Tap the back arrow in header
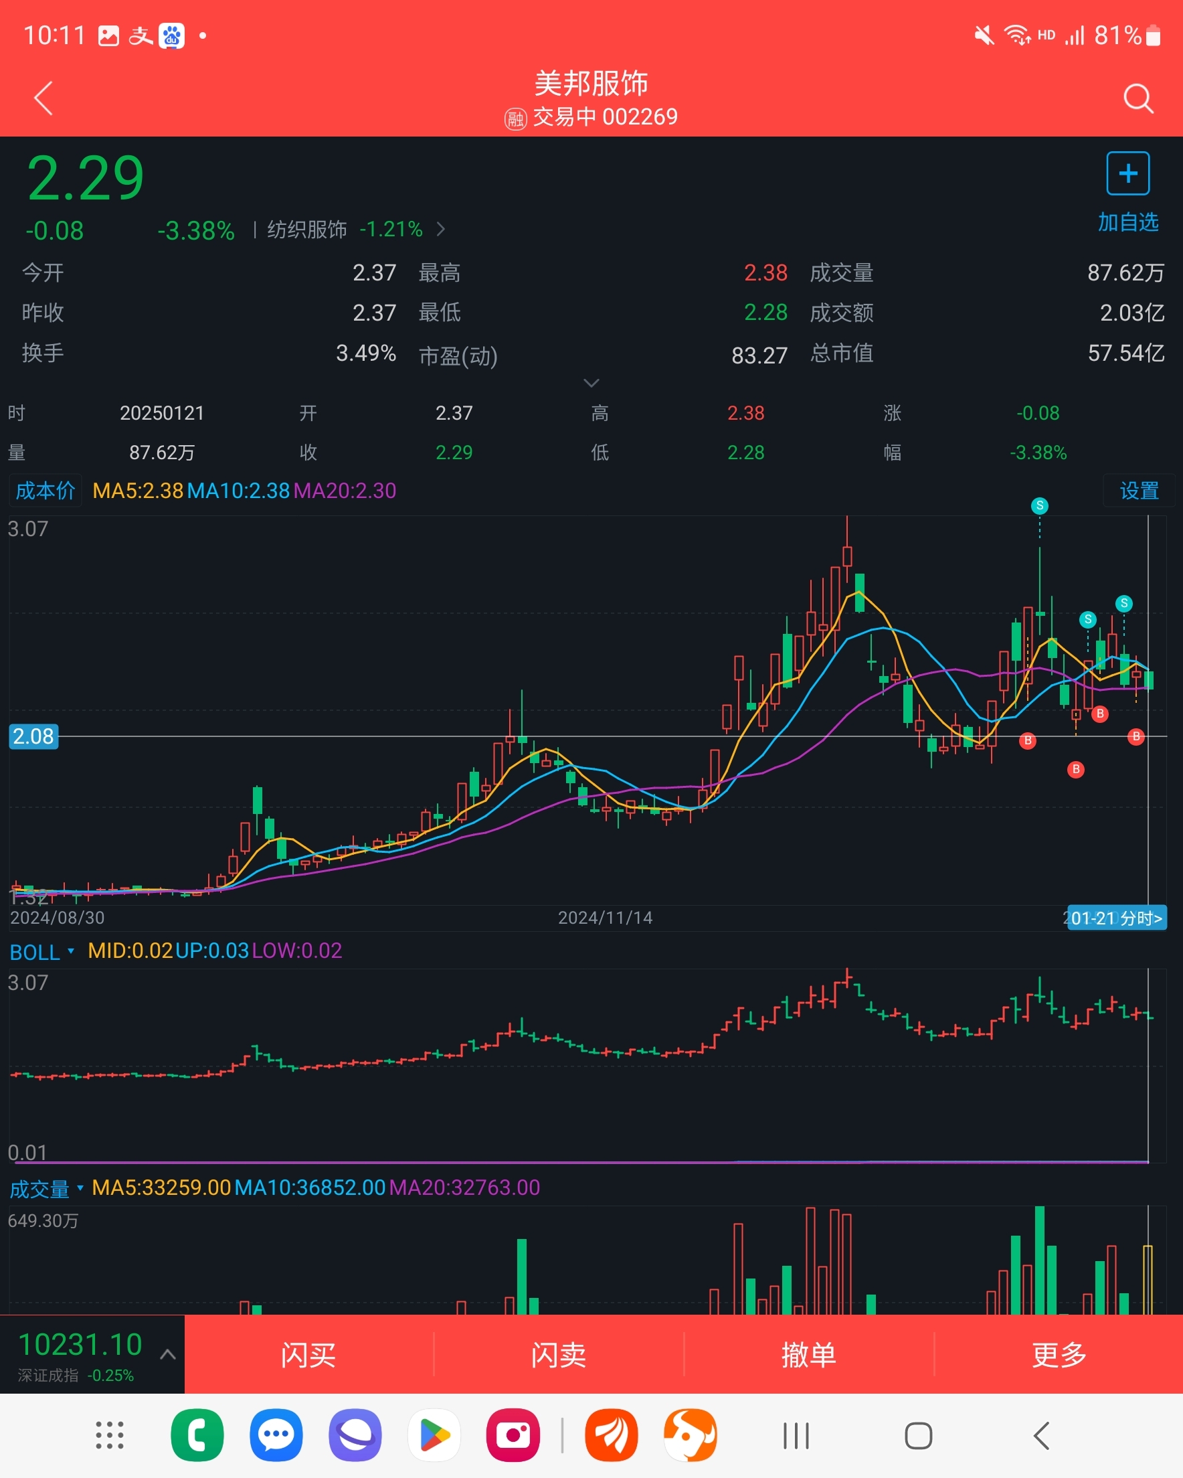Image resolution: width=1183 pixels, height=1478 pixels. [x=44, y=98]
